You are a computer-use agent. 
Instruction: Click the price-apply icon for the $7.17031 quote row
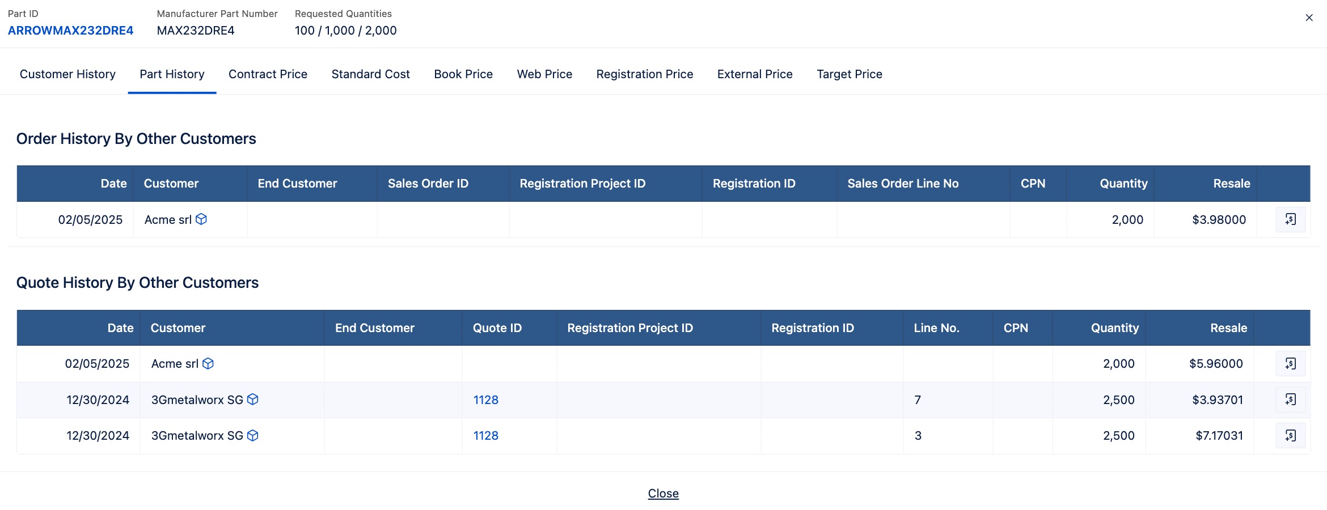point(1290,435)
